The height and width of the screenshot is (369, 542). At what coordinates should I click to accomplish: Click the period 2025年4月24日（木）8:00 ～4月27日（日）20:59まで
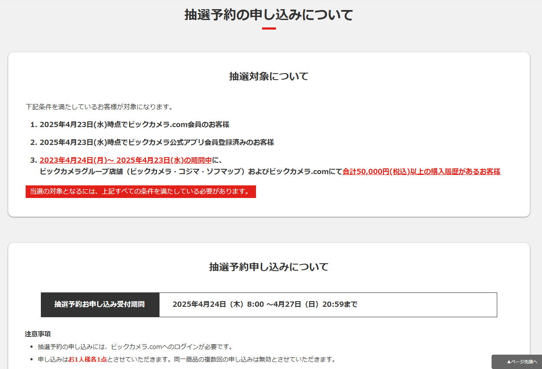pos(265,305)
